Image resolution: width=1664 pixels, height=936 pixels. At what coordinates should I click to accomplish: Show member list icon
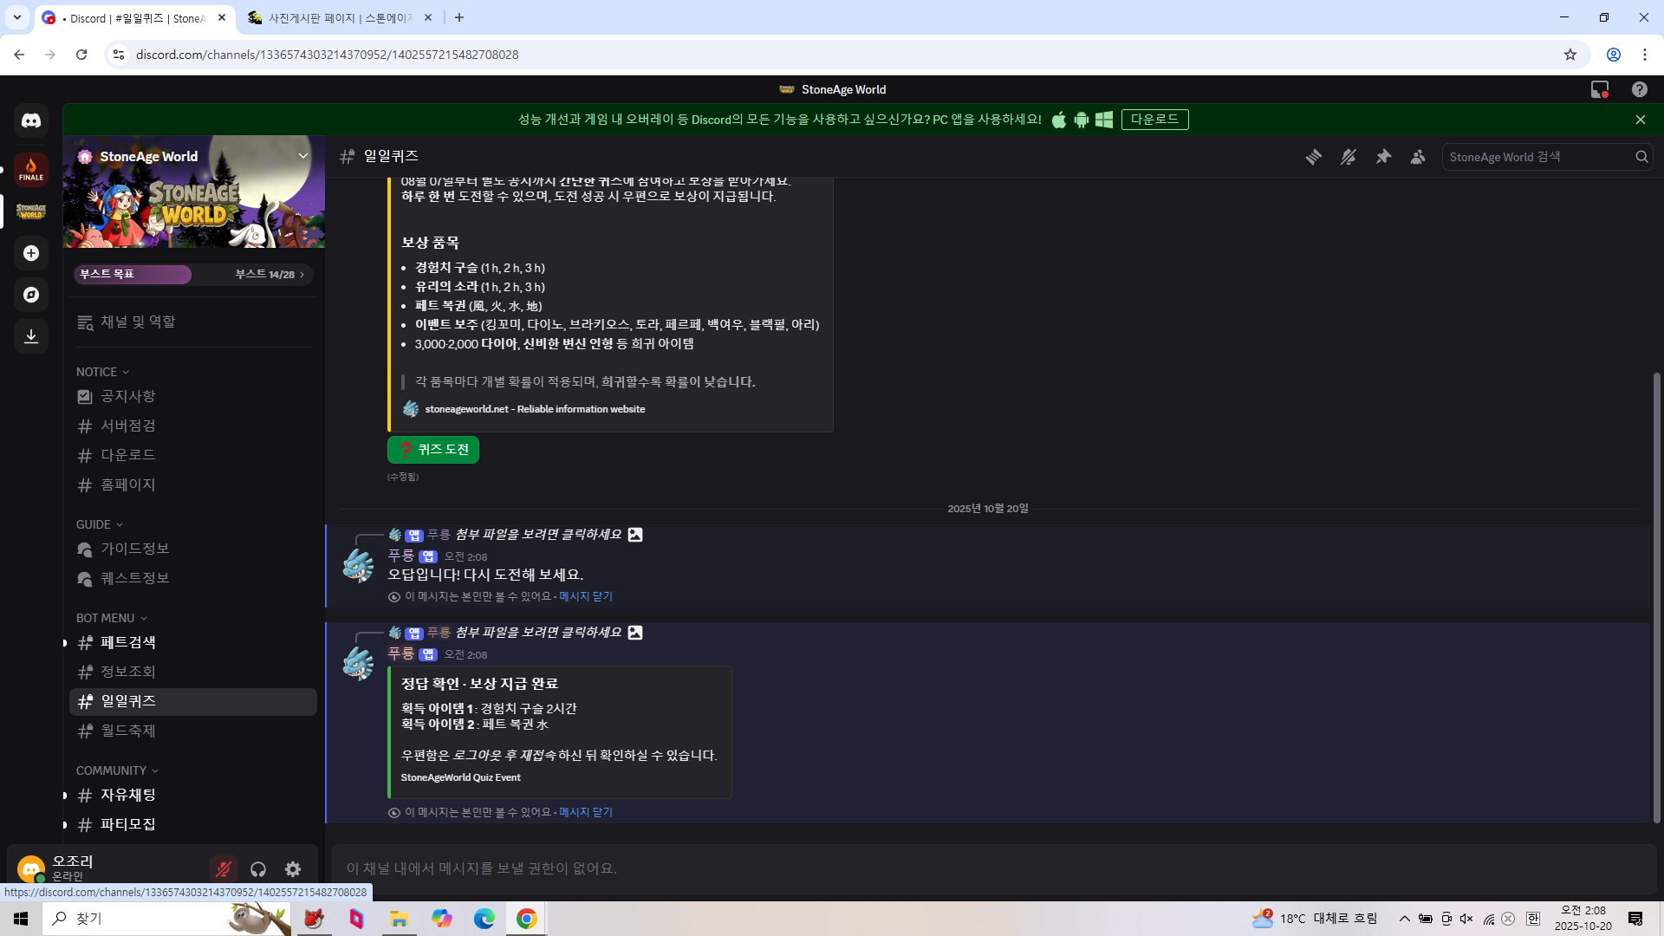[1418, 157]
